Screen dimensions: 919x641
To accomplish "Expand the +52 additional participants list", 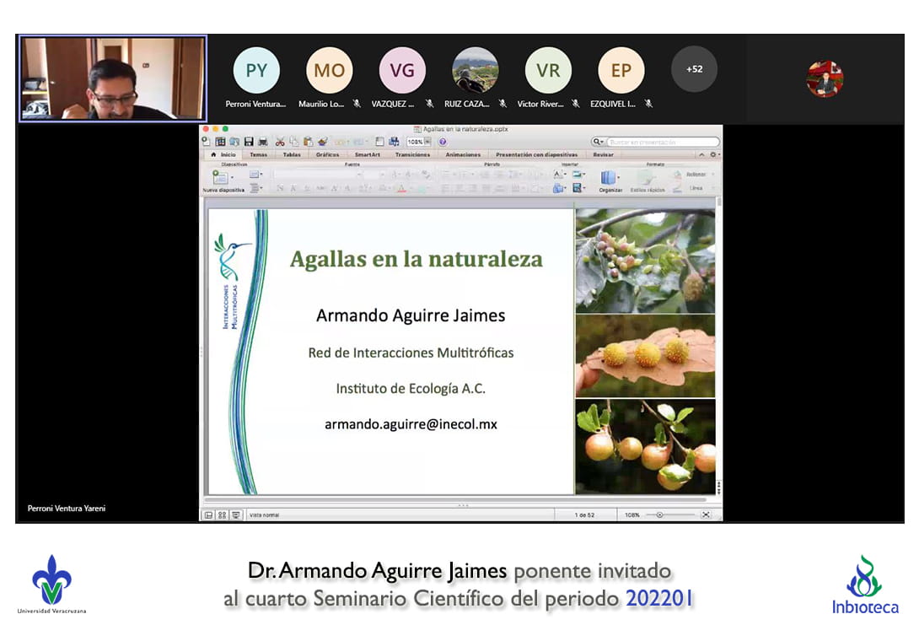I will point(694,69).
